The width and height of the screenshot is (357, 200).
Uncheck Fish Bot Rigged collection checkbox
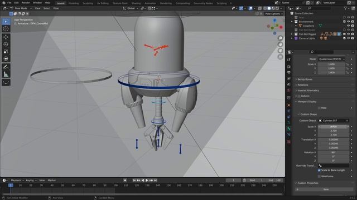point(344,34)
